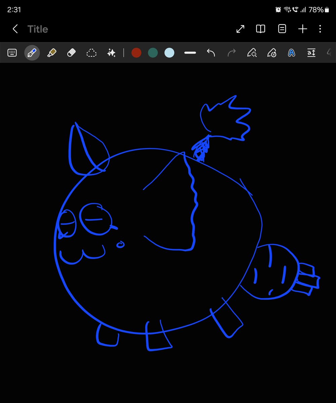Pick the red pen color

(136, 53)
